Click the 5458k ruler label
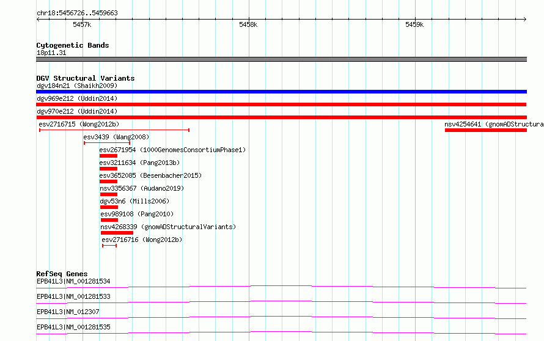 pyautogui.click(x=248, y=24)
